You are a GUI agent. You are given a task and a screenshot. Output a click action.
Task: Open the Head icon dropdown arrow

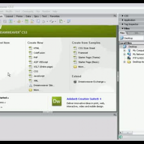click(x=47, y=21)
